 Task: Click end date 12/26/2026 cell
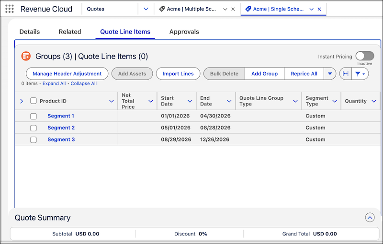click(214, 139)
